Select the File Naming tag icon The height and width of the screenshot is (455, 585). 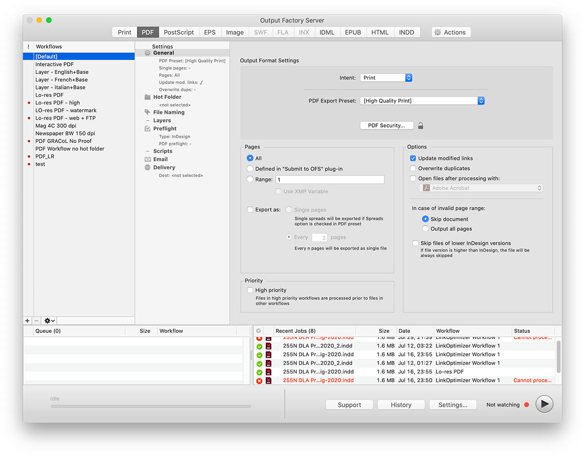click(x=147, y=112)
